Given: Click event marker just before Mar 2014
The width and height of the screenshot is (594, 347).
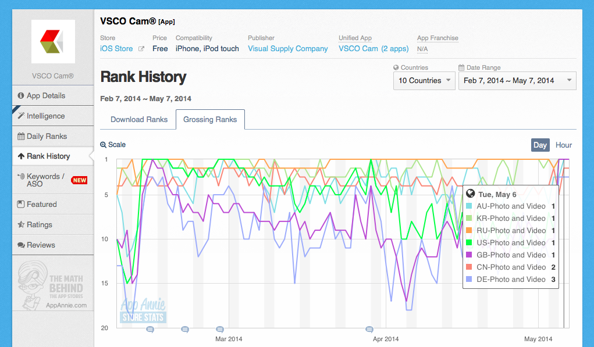Looking at the screenshot, I should [220, 329].
